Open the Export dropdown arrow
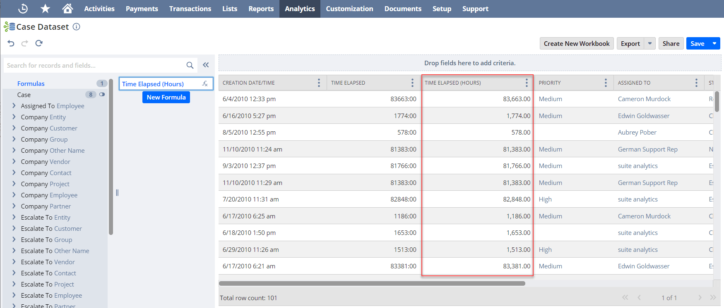 coord(650,43)
